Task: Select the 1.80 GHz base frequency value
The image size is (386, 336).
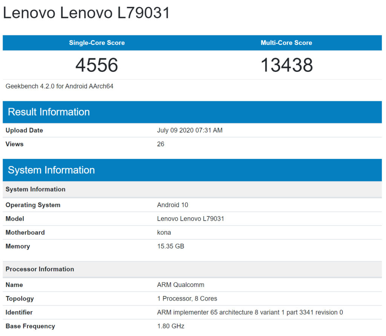Action: pyautogui.click(x=171, y=326)
